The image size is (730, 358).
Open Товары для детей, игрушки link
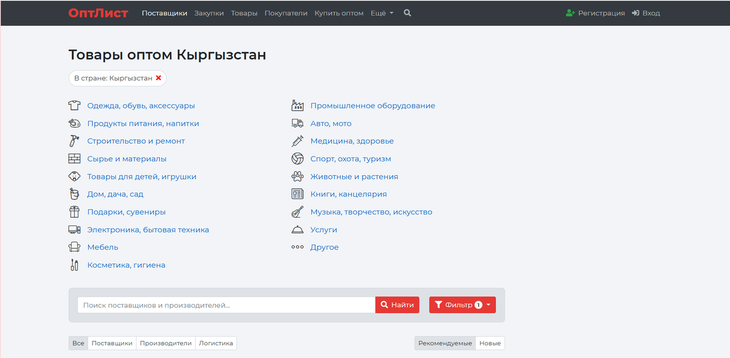[x=142, y=176]
